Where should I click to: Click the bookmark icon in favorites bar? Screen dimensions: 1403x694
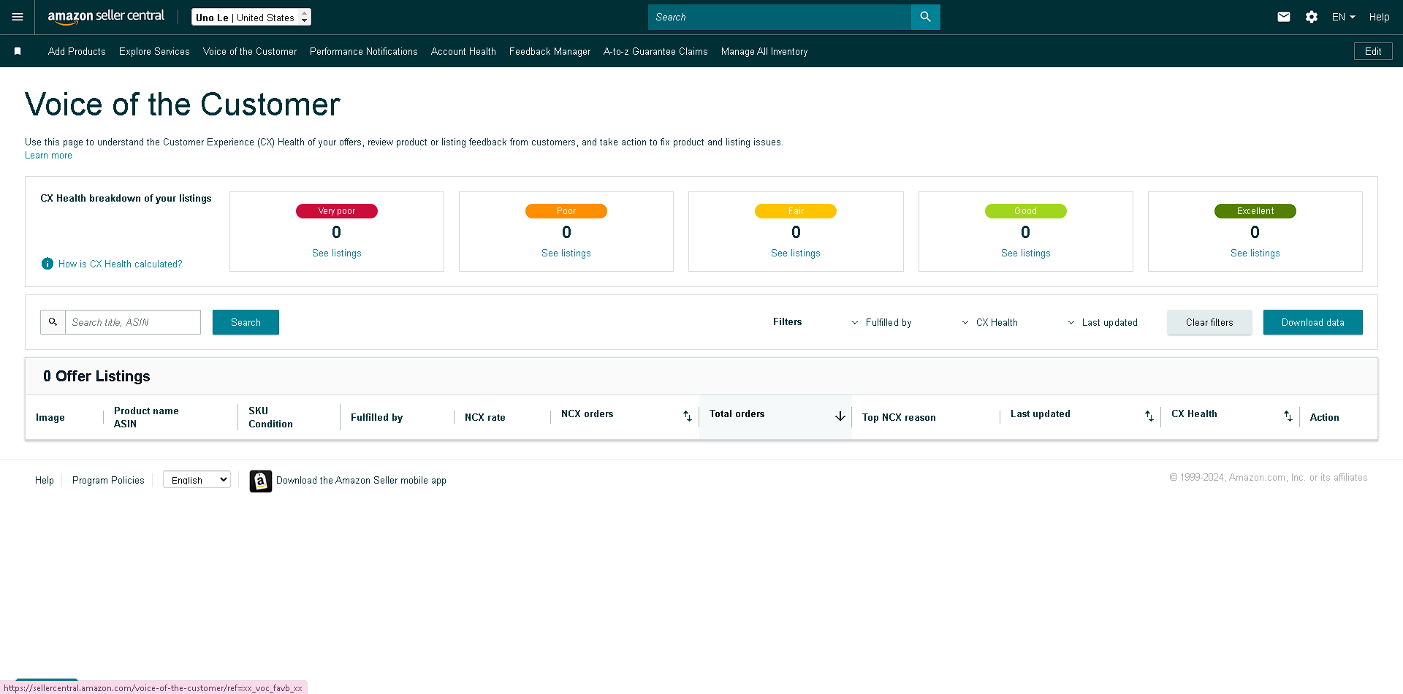coord(18,51)
